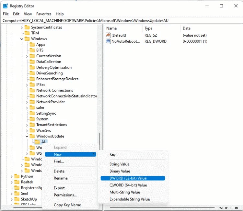Viewport: 243px width, 211px height.
Task: Click the Appx folder icon
Action: click(32, 45)
